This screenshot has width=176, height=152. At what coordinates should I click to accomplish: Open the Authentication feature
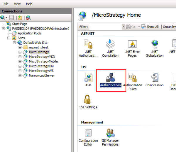click(111, 80)
